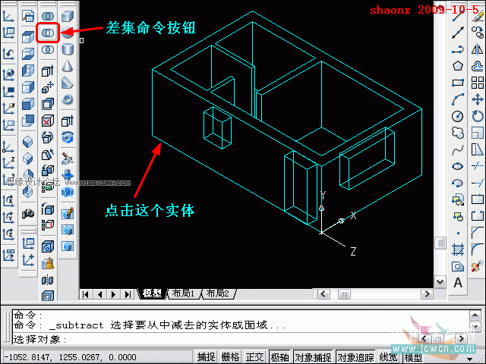Toggle 捕捉 (Snap) in status bar

[x=206, y=357]
